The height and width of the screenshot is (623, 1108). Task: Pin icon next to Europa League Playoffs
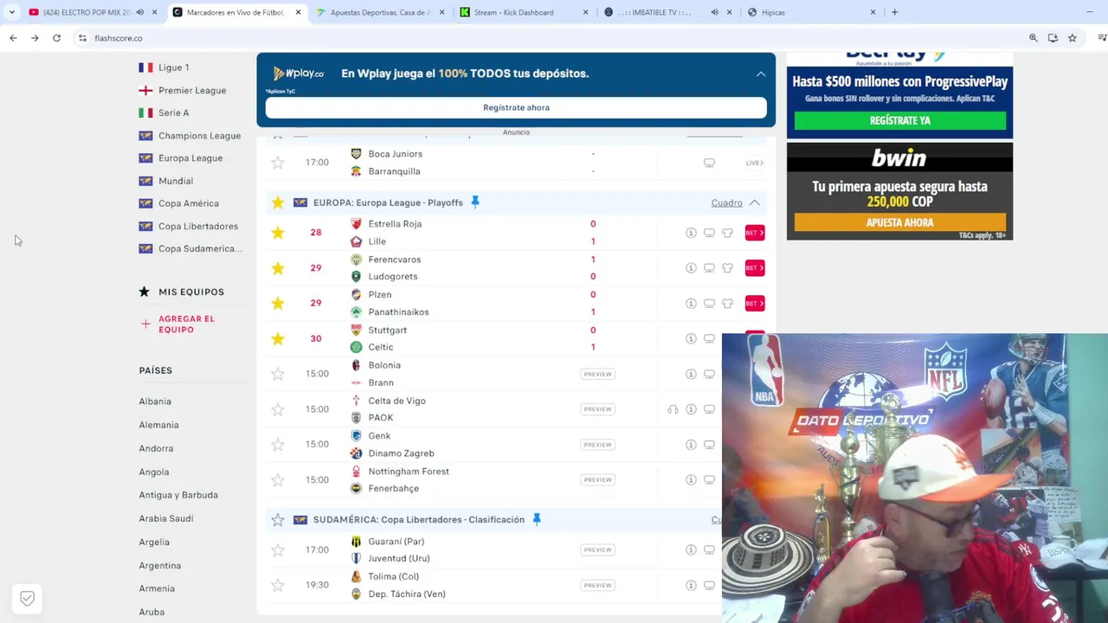click(474, 202)
